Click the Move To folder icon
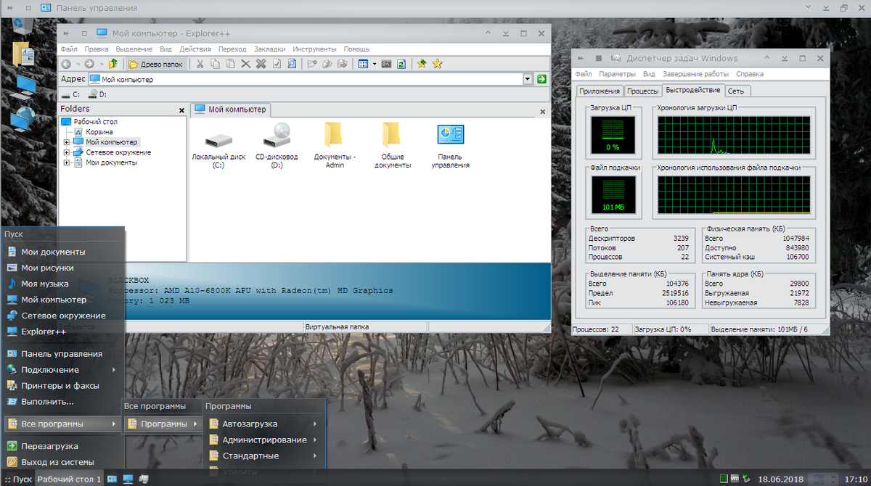The image size is (871, 486). 343,64
